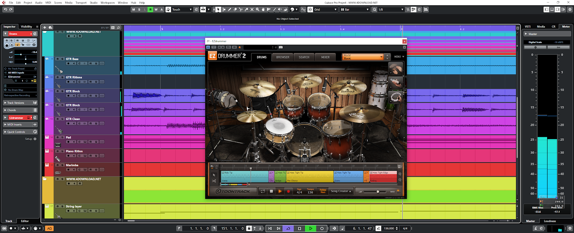Select the Range Selection tool

[x=224, y=9]
